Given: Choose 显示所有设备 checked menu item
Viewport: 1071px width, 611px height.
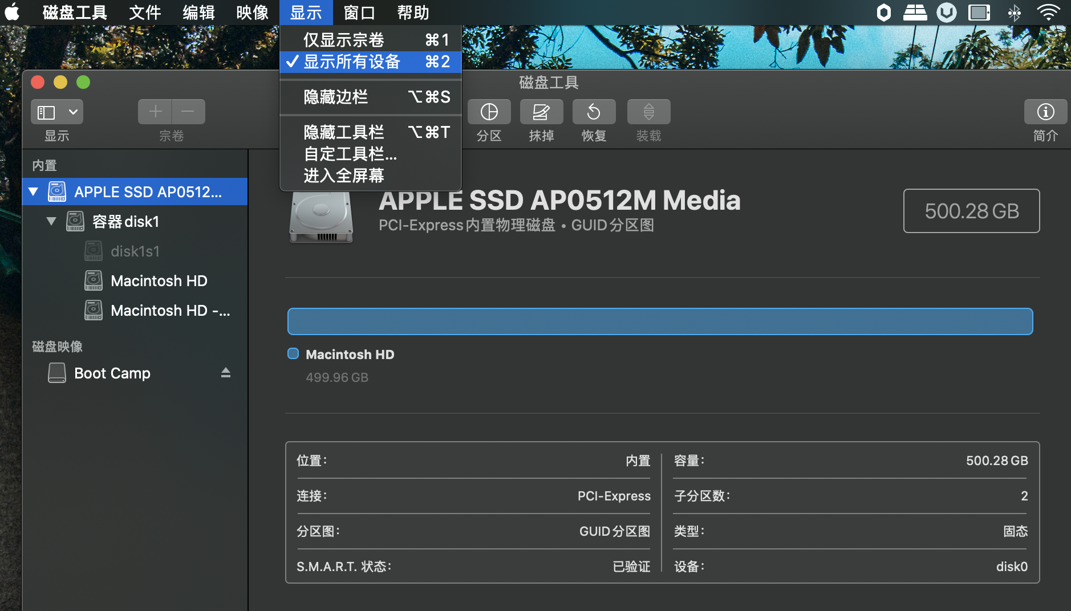Looking at the screenshot, I should pos(371,62).
